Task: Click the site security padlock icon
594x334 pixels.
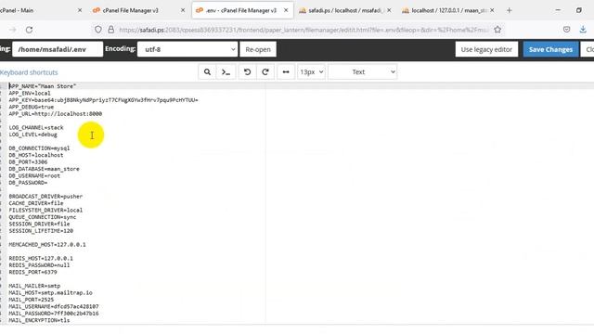Action: tap(110, 30)
